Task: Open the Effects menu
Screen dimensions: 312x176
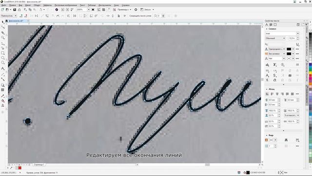Action: [x=47, y=5]
